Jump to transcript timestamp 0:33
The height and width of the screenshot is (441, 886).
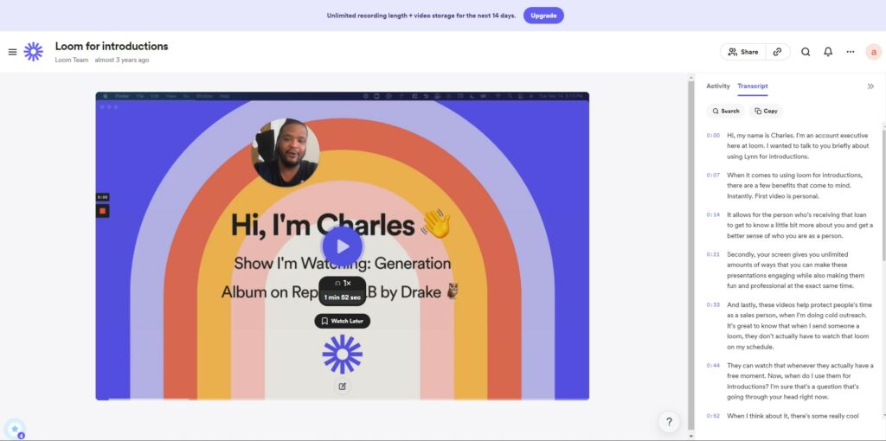(713, 304)
